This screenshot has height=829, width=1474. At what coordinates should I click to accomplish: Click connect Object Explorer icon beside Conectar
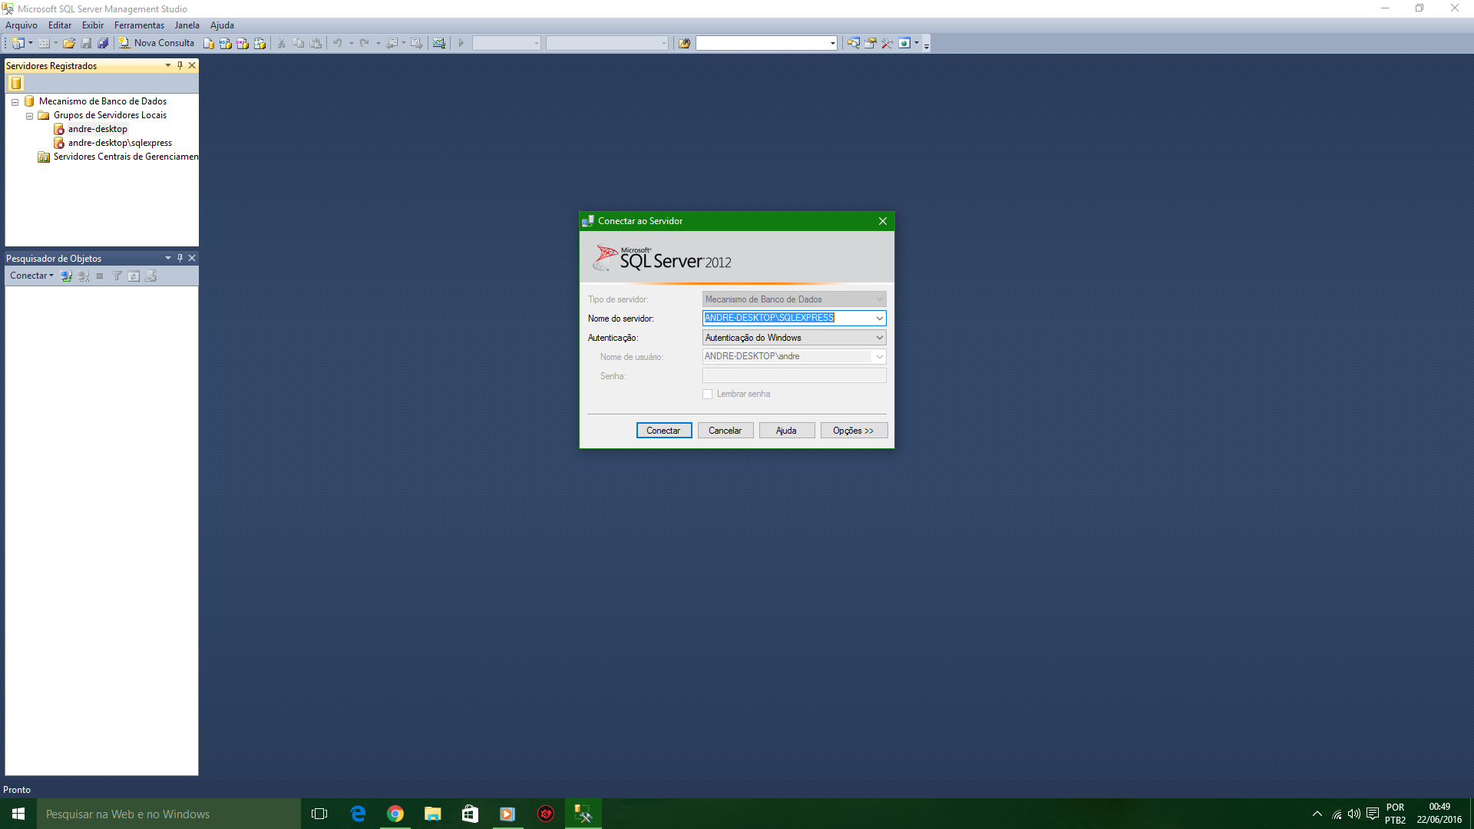(x=67, y=276)
